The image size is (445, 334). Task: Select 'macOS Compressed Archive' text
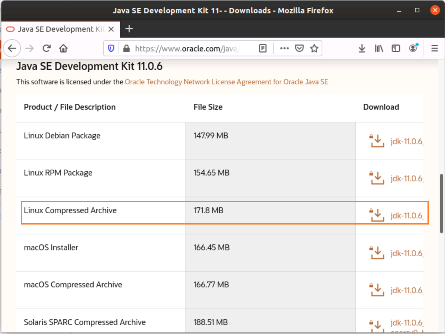73,284
